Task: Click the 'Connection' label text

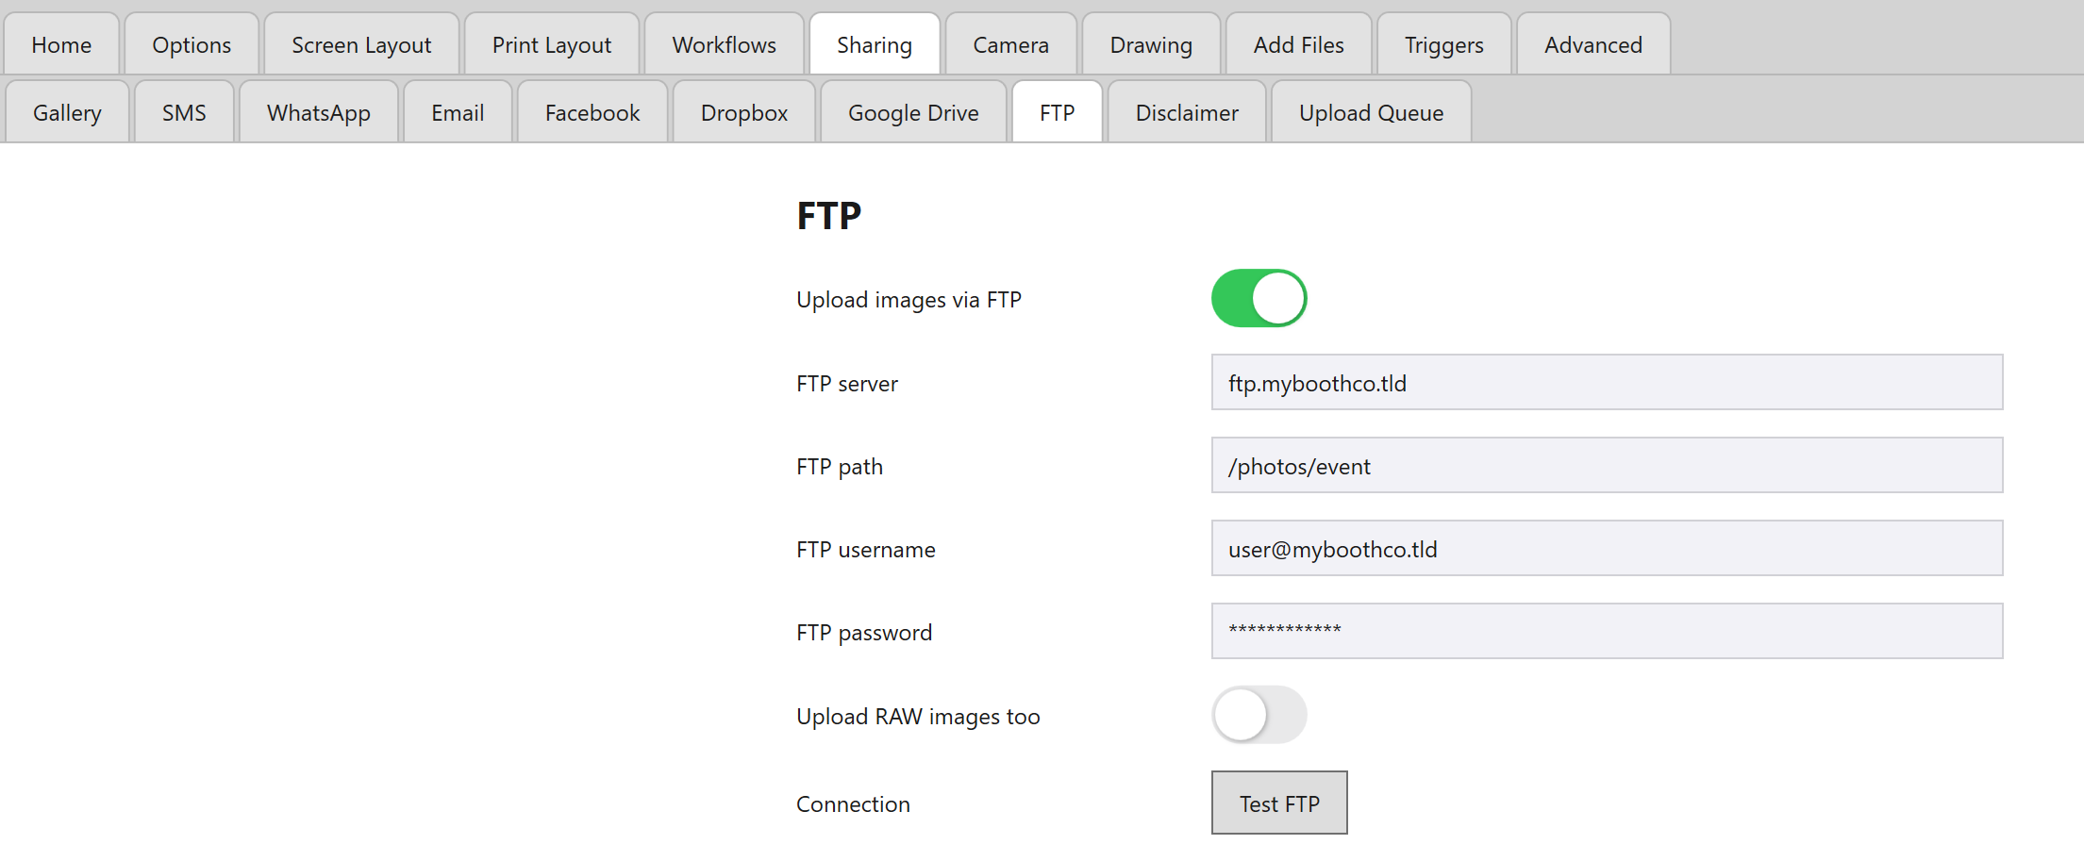Action: 853,804
